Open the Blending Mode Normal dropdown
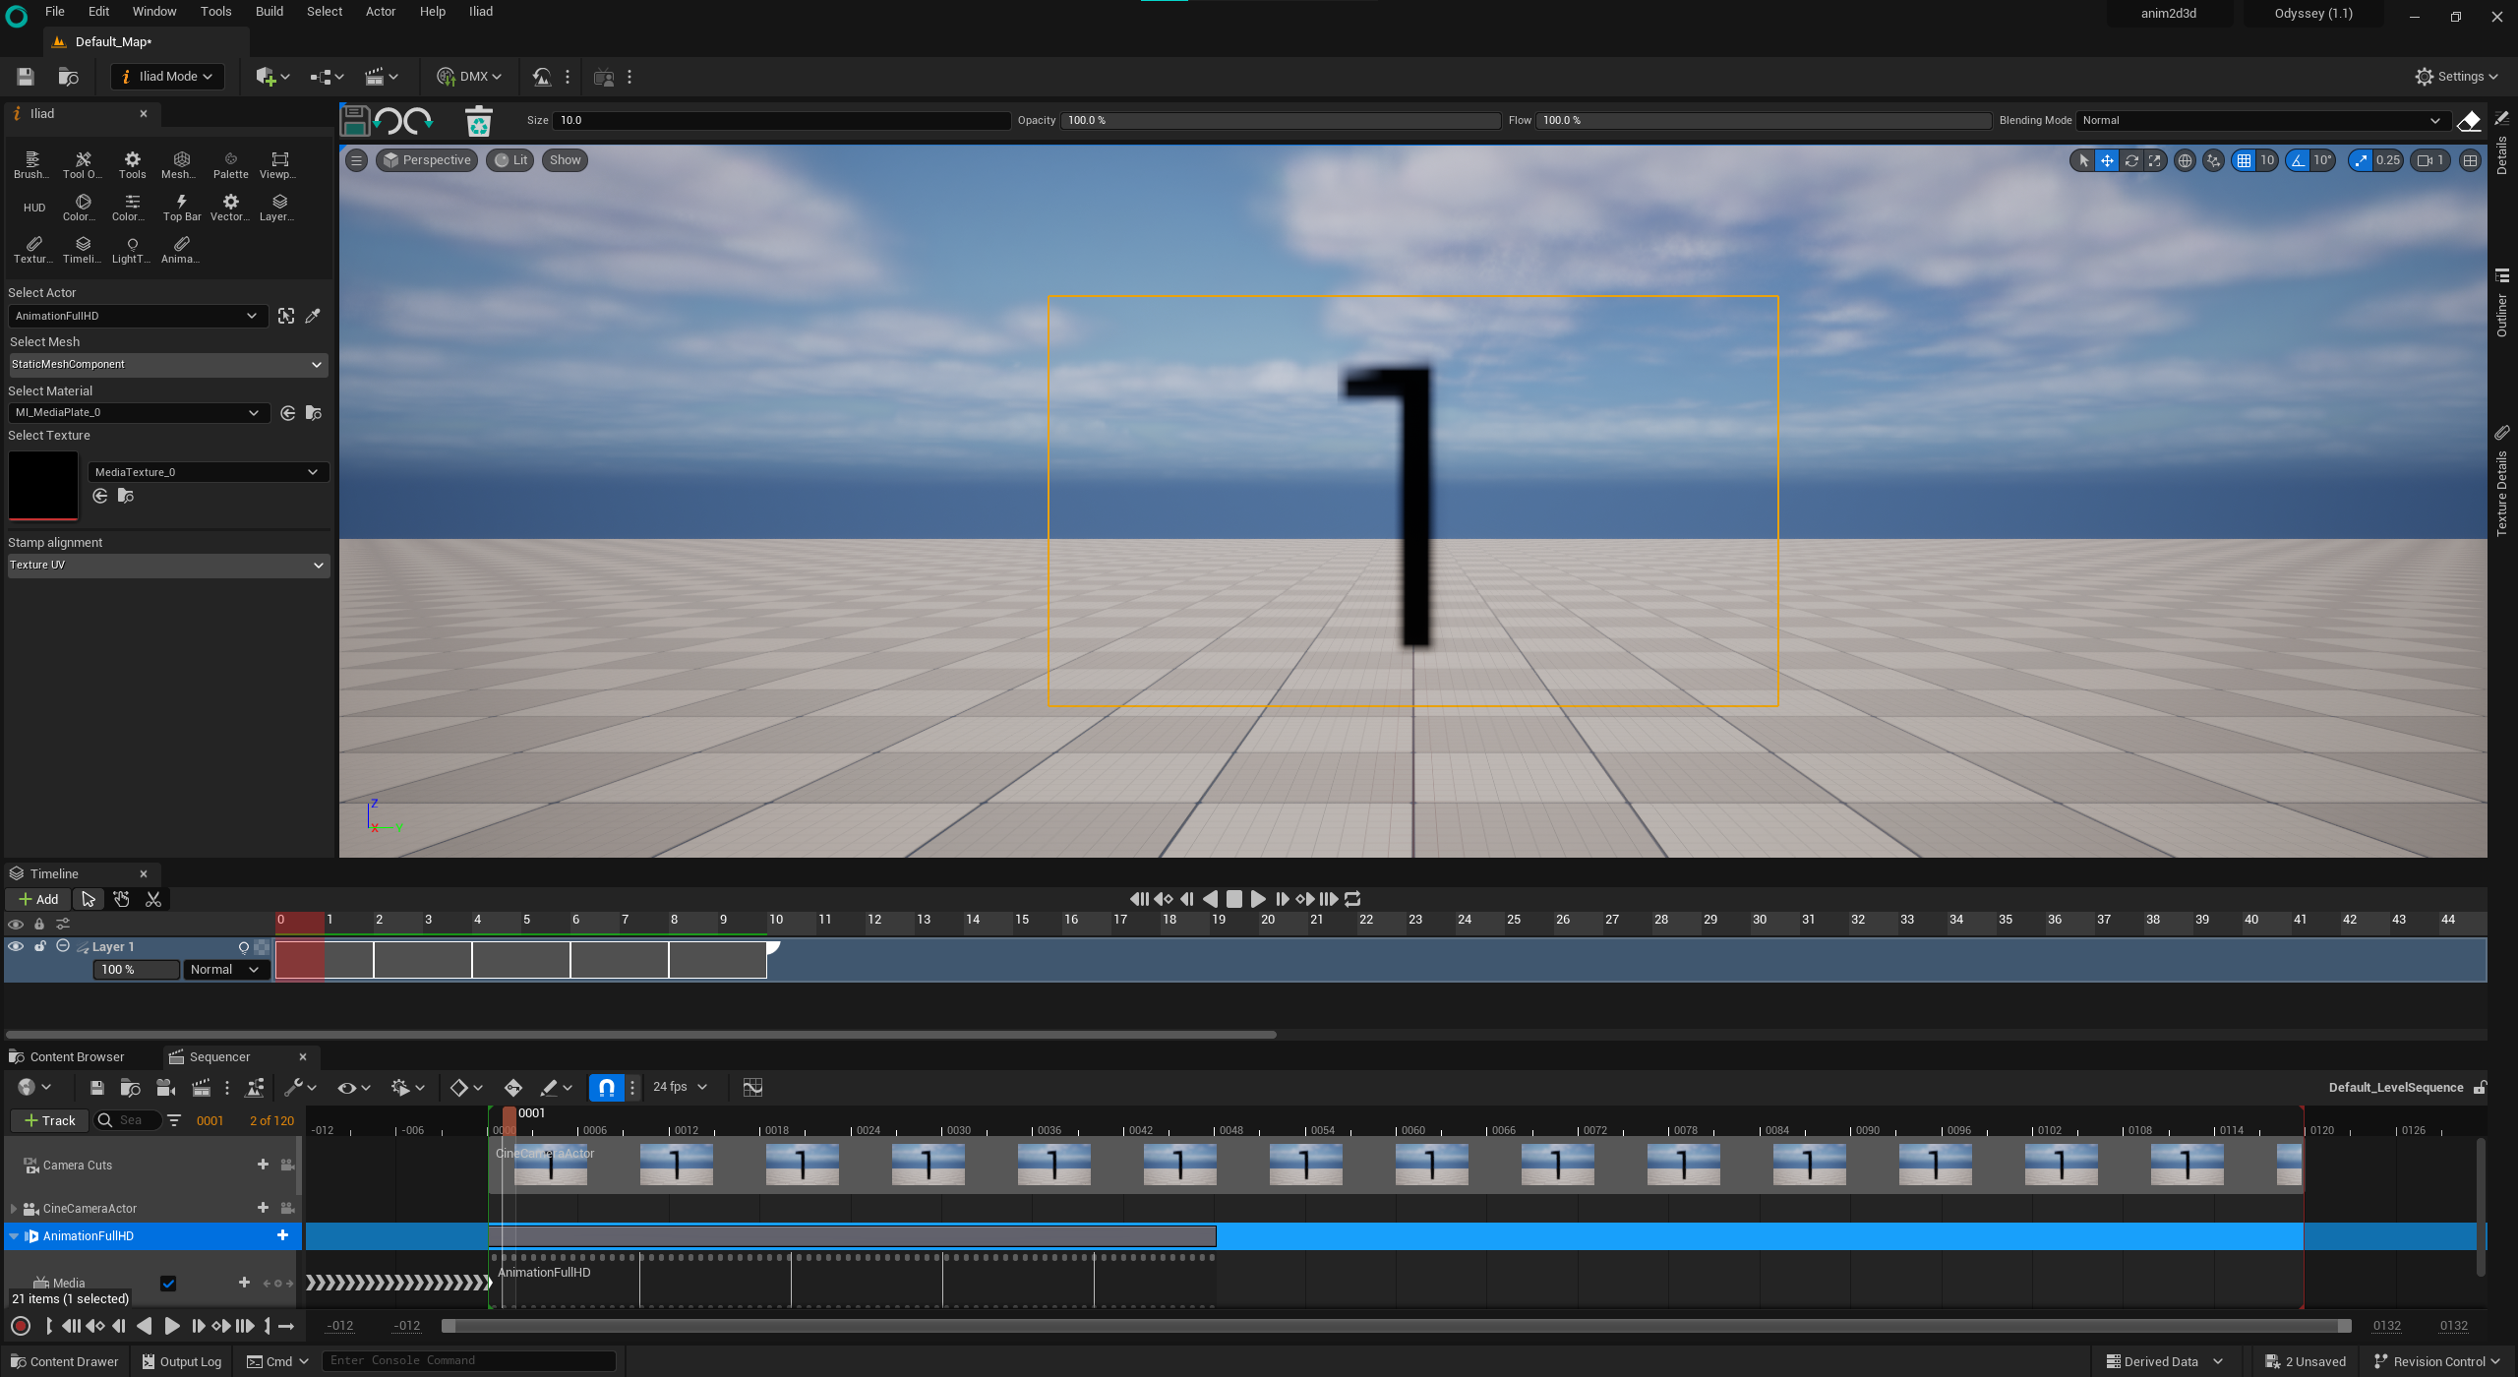 [x=2262, y=120]
